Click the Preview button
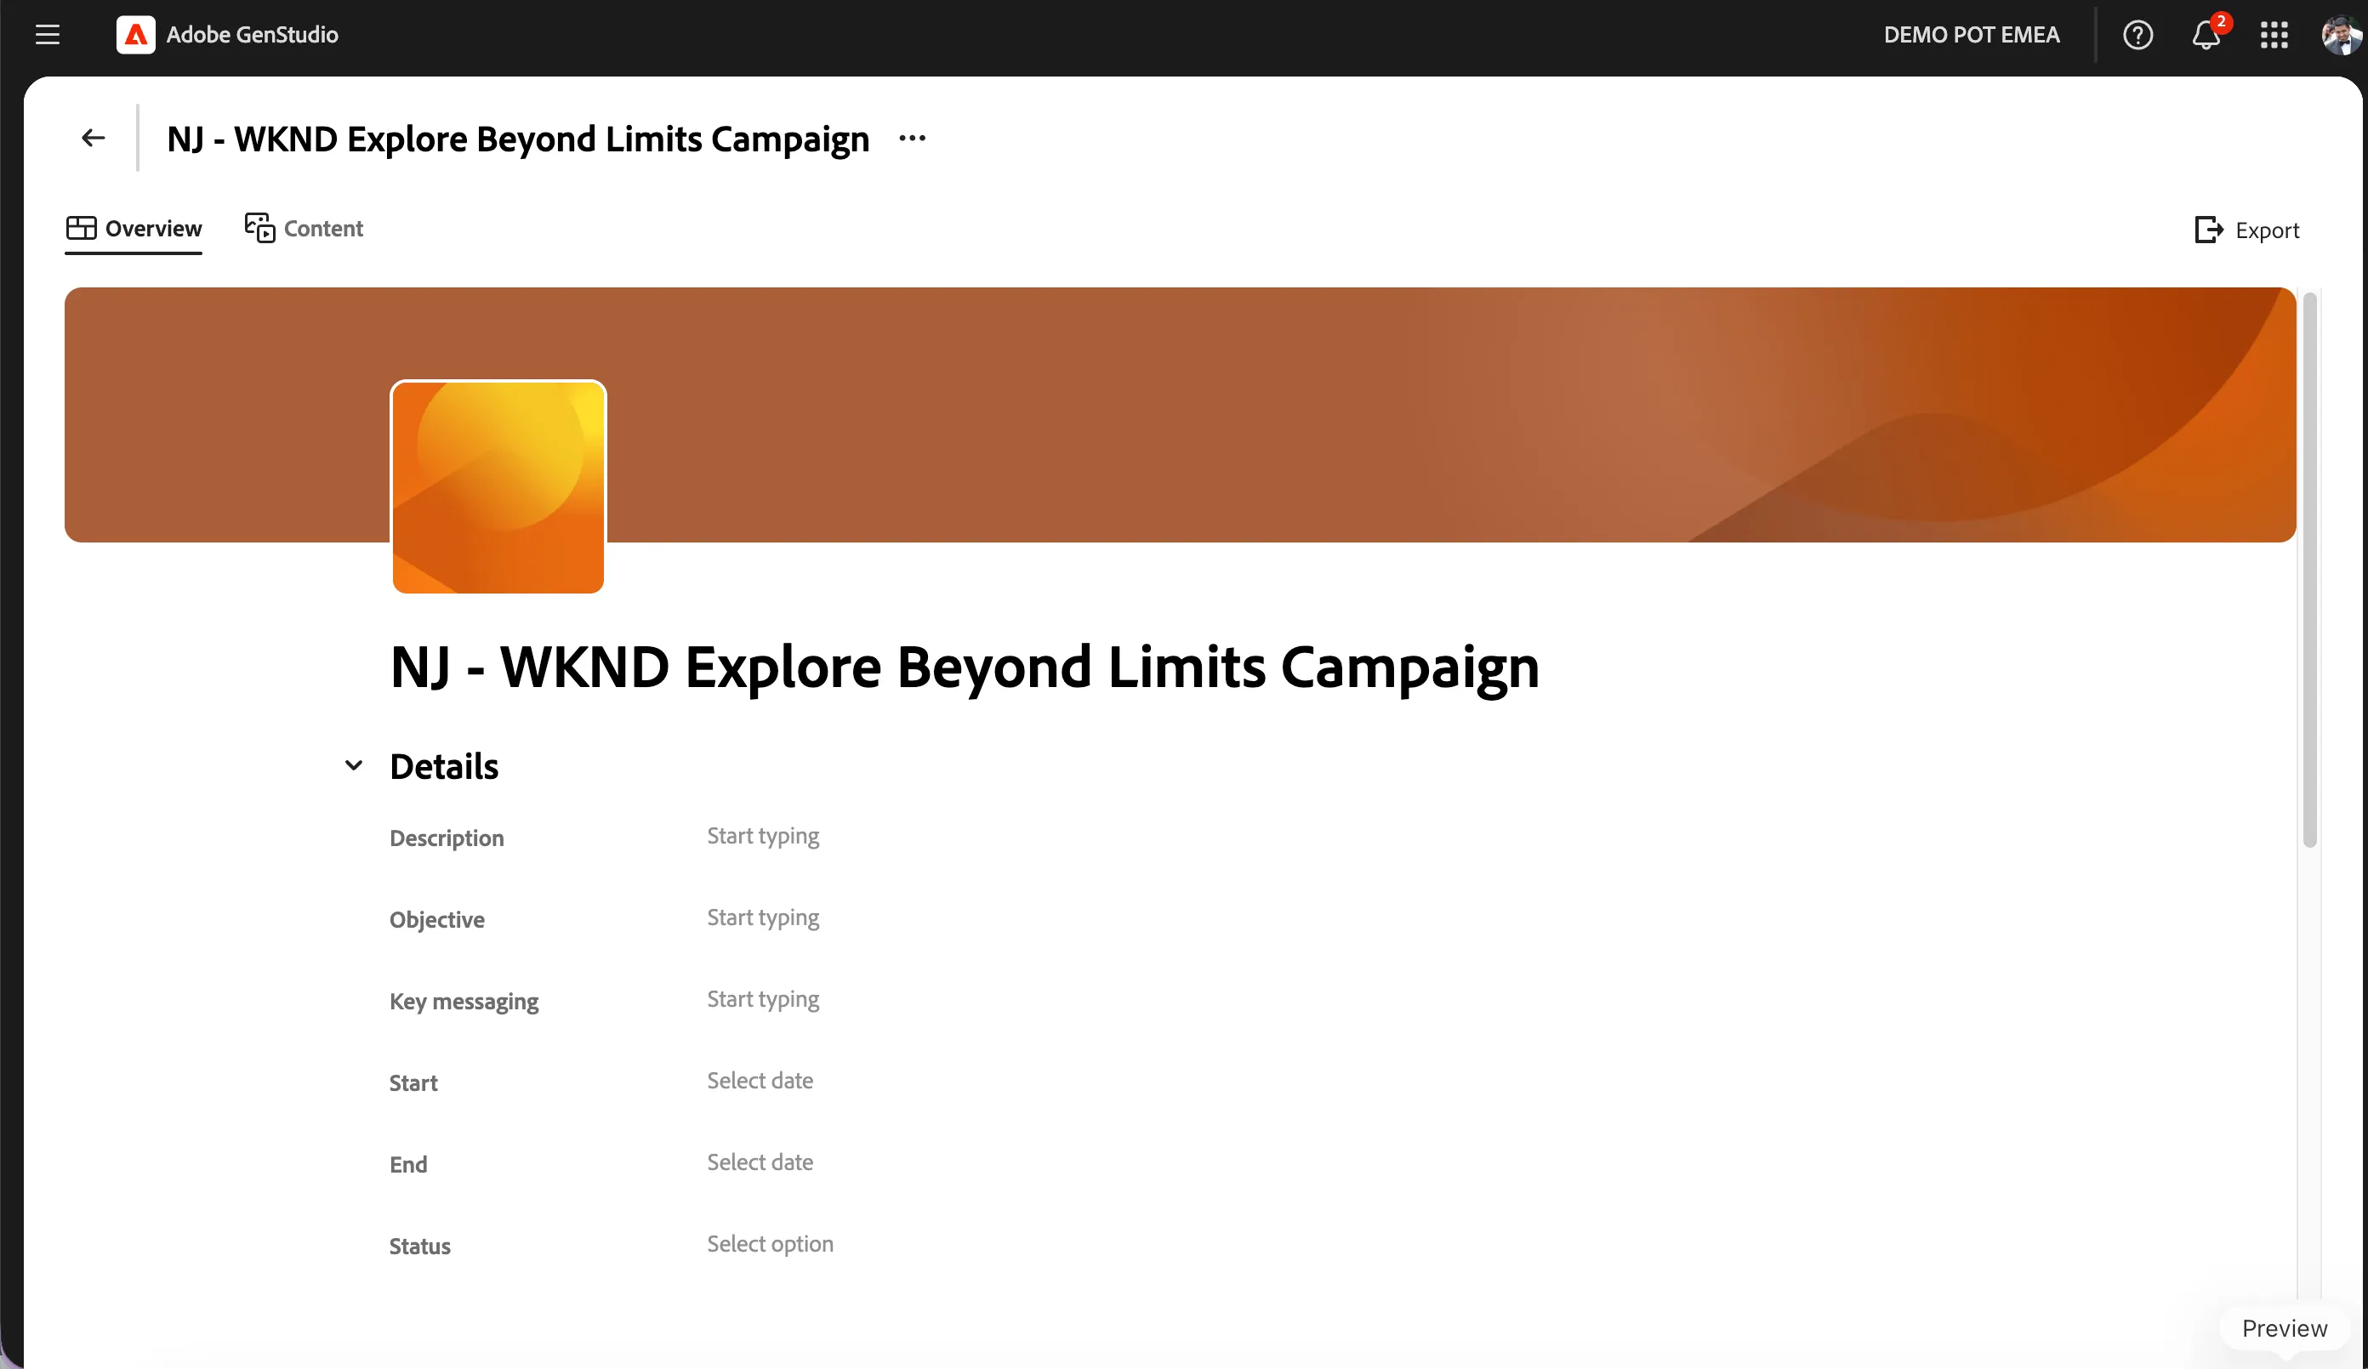The image size is (2368, 1369). (2285, 1328)
